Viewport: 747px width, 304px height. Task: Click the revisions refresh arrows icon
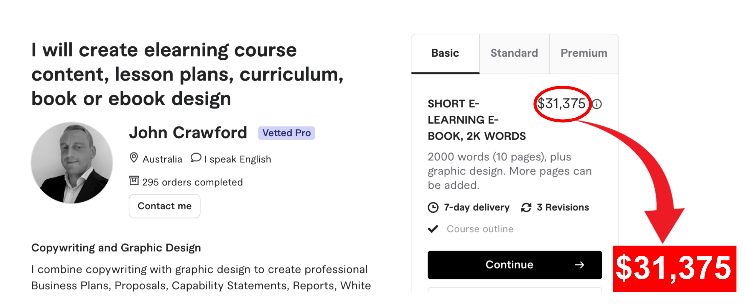pos(526,207)
